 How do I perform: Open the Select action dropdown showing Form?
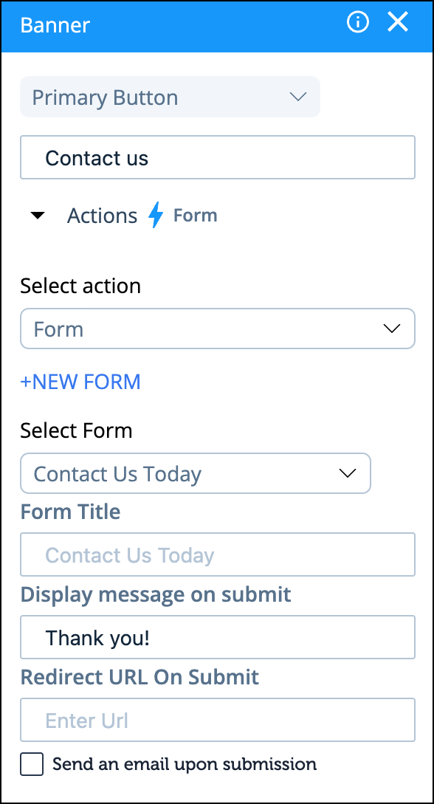(x=218, y=329)
